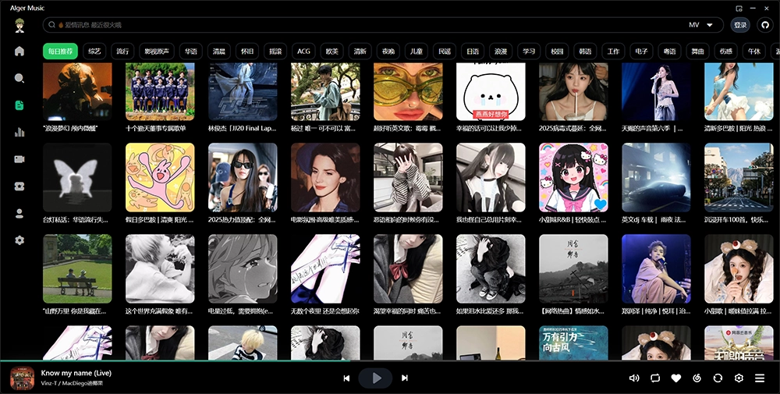780x394 pixels.
Task: Open the MV video sidebar icon
Action: coord(19,159)
